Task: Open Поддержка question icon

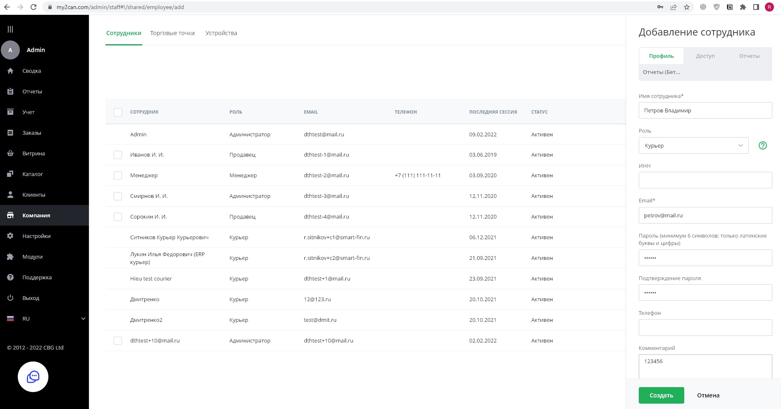Action: (10, 277)
